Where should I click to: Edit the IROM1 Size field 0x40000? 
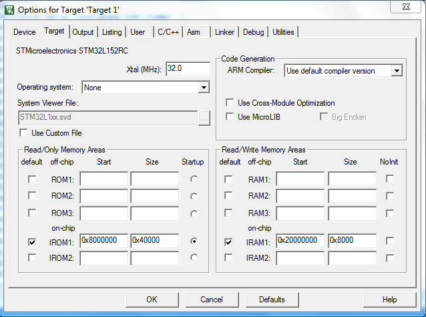pyautogui.click(x=155, y=241)
